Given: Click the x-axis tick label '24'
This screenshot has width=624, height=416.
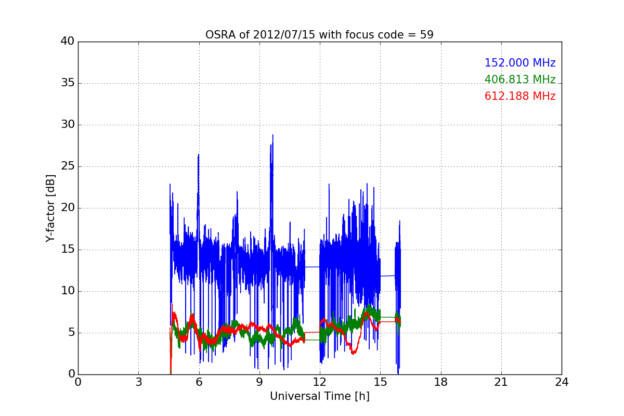Looking at the screenshot, I should tap(562, 382).
